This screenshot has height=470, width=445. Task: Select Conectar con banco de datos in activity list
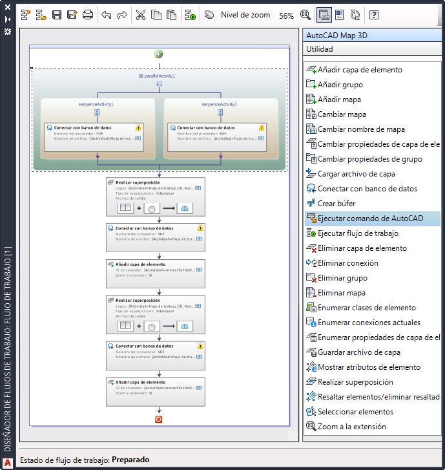point(373,189)
